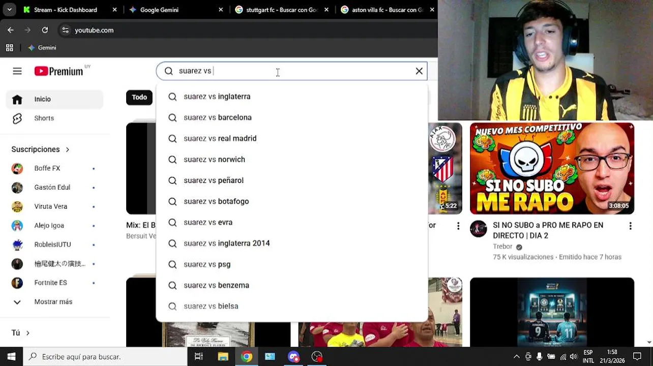Choose suggestion 'suarez vs psg'

pos(291,264)
